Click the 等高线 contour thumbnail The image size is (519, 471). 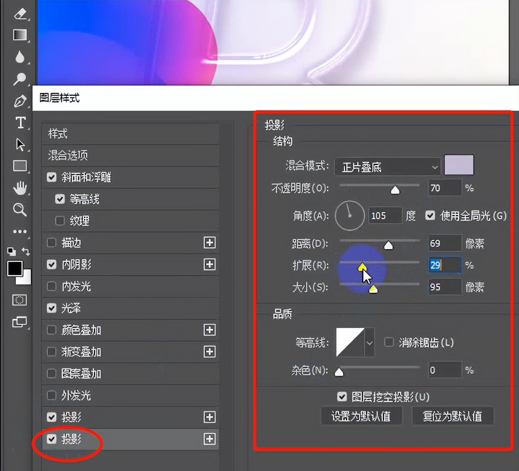pyautogui.click(x=350, y=342)
